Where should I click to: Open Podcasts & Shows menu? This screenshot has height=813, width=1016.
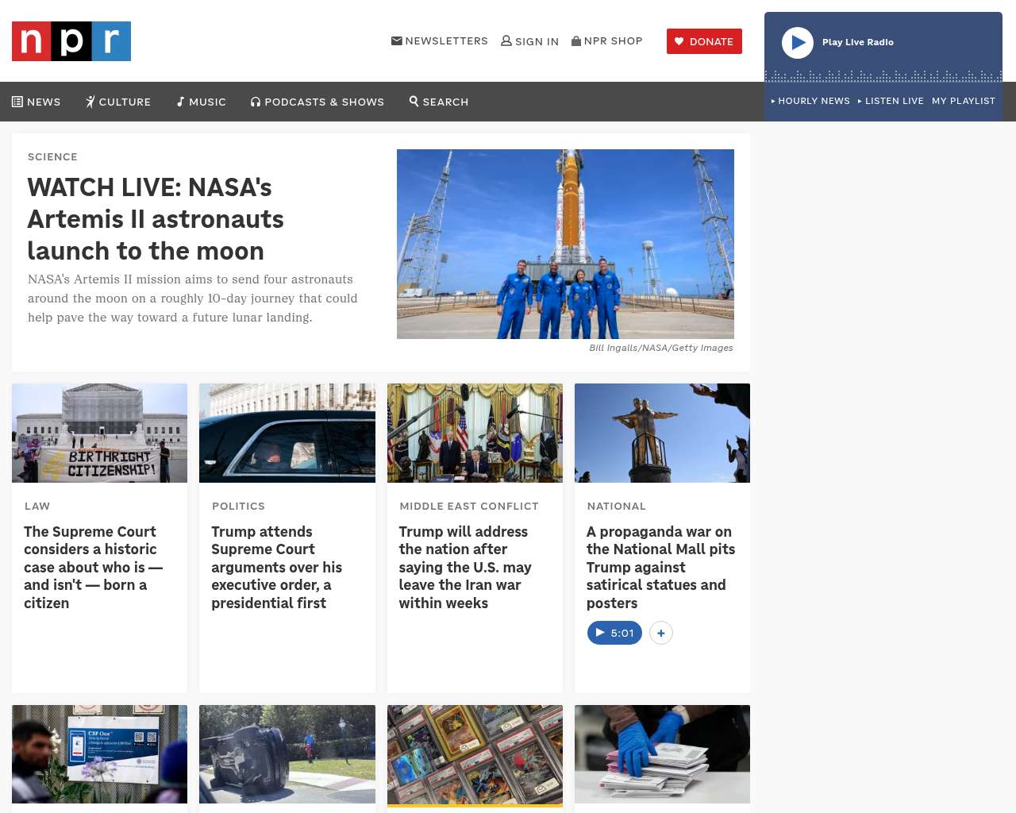point(317,102)
